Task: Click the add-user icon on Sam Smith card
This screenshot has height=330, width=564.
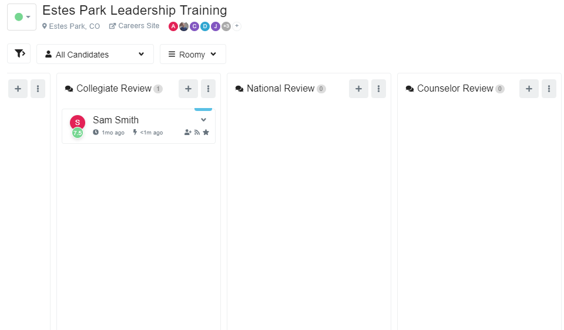Action: pos(188,133)
